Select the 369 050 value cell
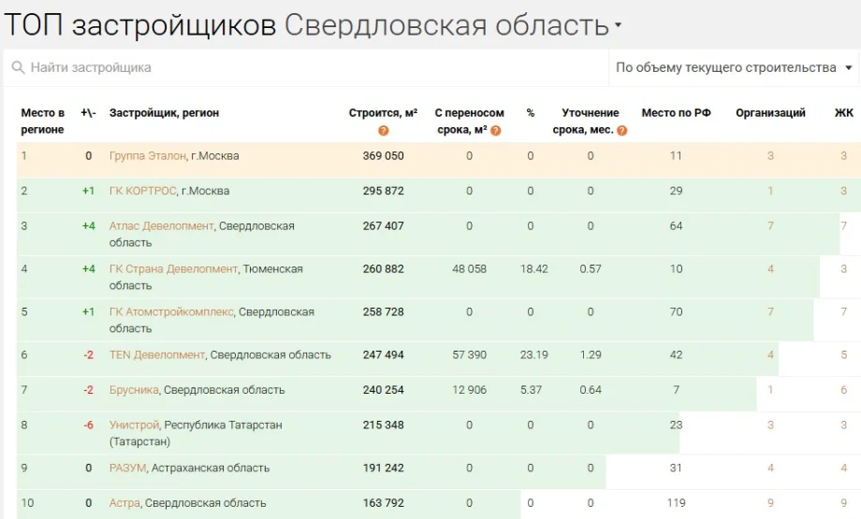Screen dimensions: 861x519 click(384, 156)
